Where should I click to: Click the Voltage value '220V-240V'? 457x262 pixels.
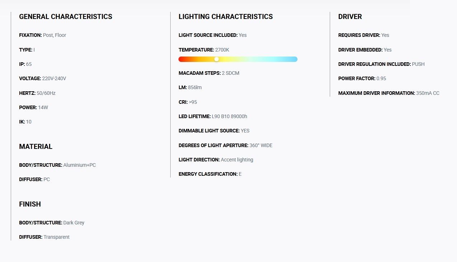coord(54,78)
